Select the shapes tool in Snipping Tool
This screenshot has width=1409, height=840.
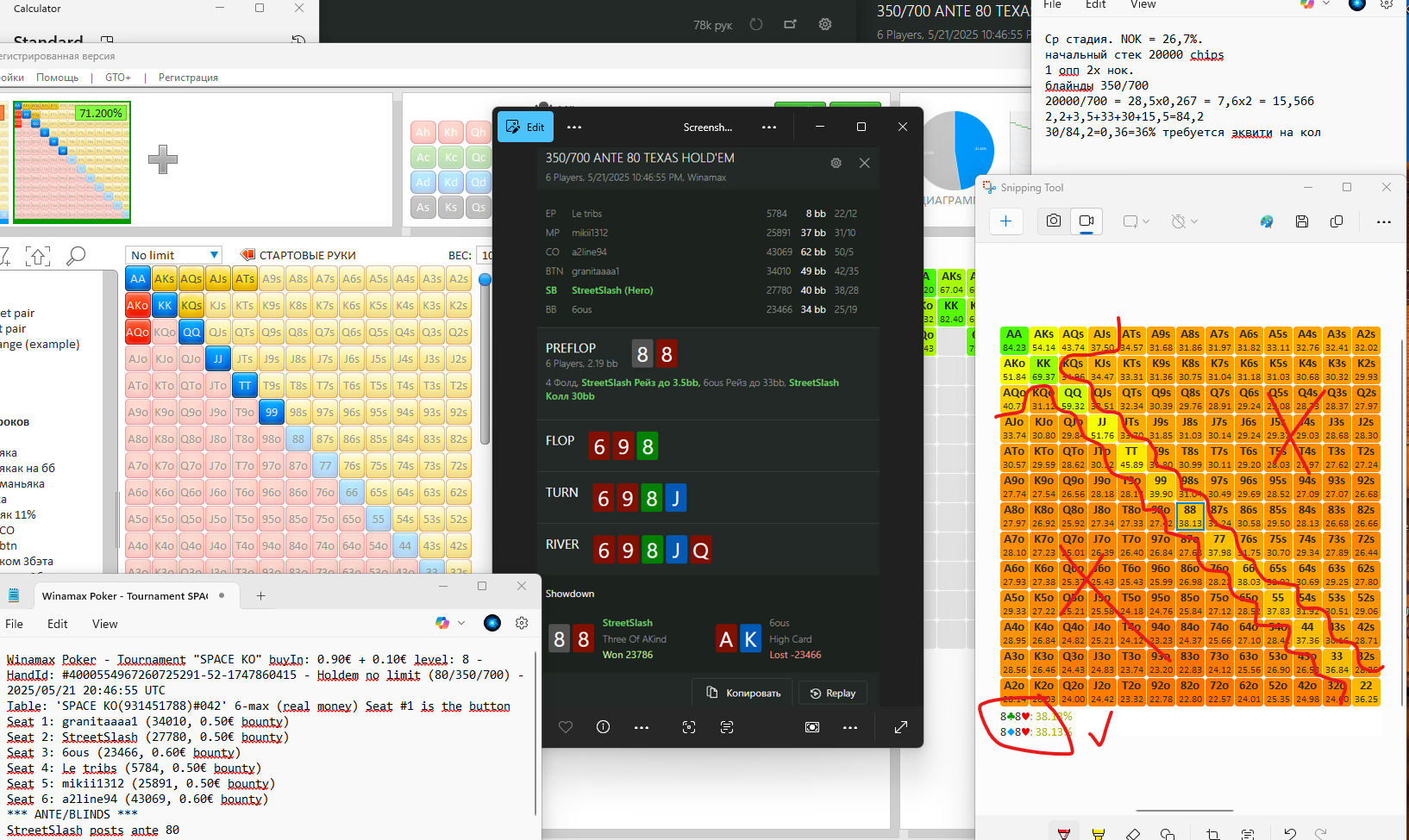coord(1168,833)
